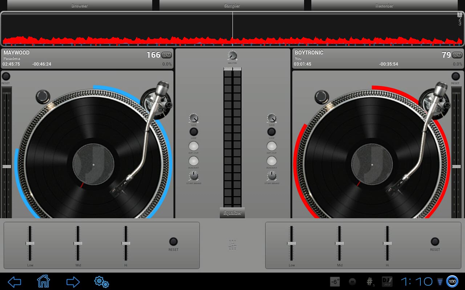Toggle the right deck LOOP button
Screen dimensions: 465x290
(x=271, y=132)
